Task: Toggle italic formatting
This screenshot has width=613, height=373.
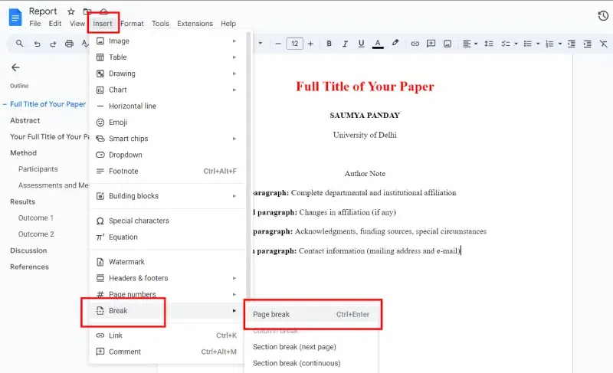Action: point(345,44)
